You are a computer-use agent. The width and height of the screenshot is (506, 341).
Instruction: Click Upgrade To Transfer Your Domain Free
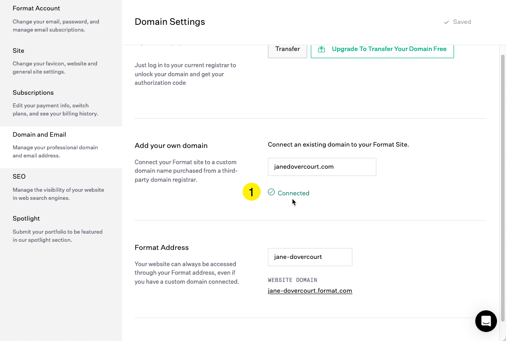coord(389,49)
